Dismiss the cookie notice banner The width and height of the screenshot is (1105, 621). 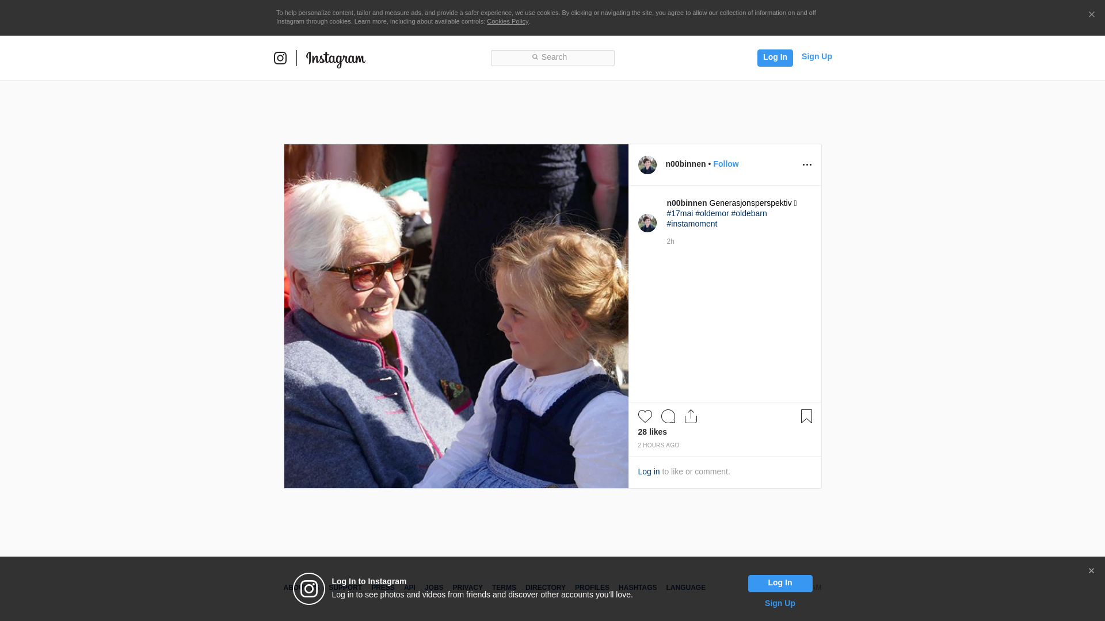point(1091,15)
